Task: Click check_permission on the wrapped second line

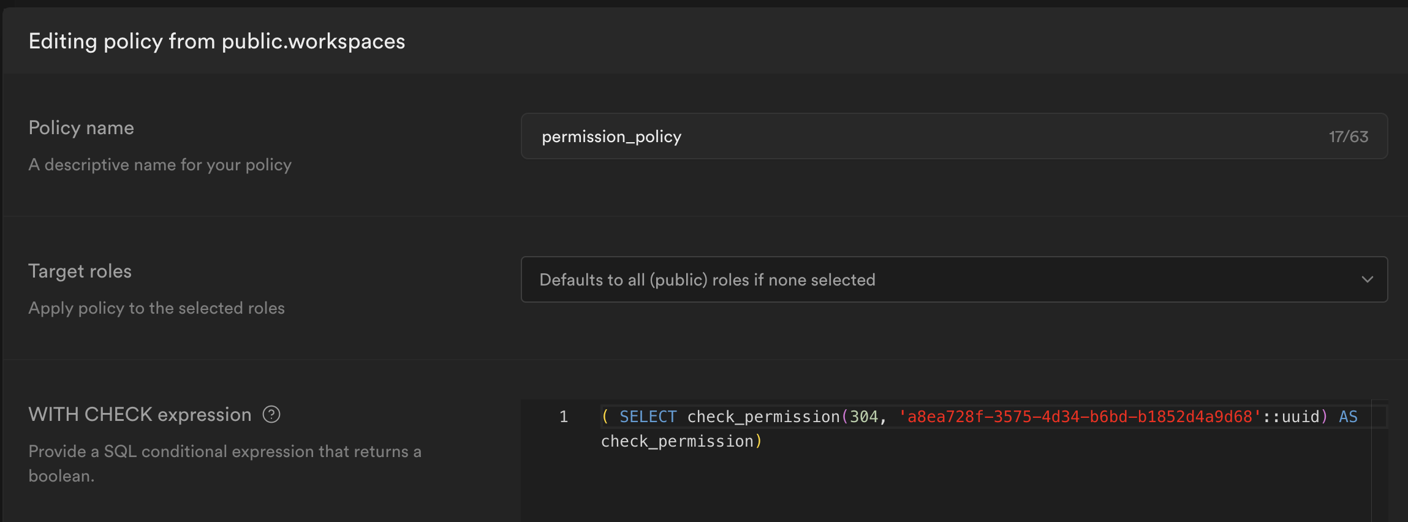Action: pos(677,442)
